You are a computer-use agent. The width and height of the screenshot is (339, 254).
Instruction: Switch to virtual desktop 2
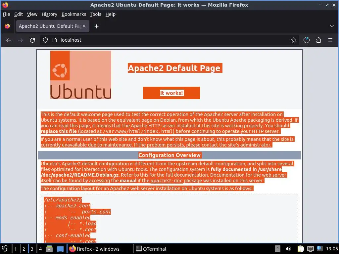pos(24,249)
